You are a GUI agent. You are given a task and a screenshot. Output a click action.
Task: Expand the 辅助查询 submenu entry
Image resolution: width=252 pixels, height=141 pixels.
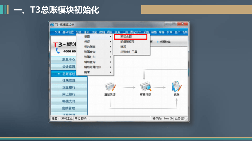coord(95,62)
